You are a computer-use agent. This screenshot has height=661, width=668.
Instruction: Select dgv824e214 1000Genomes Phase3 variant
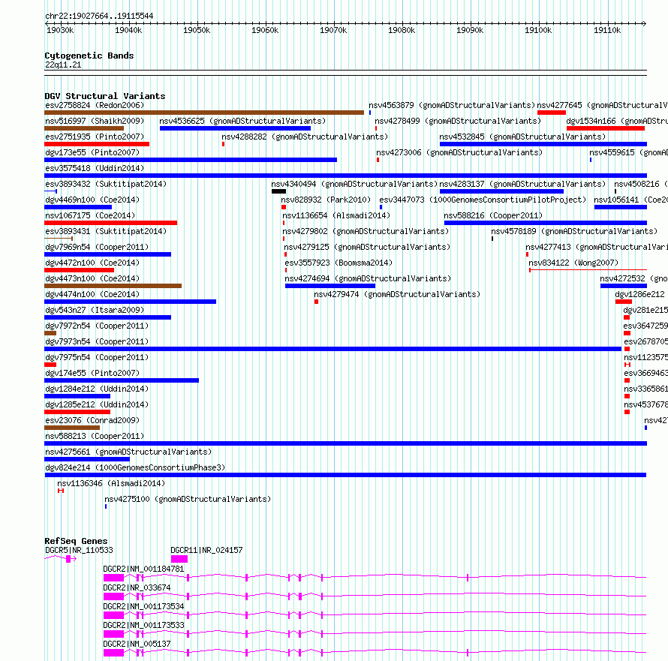pos(135,467)
